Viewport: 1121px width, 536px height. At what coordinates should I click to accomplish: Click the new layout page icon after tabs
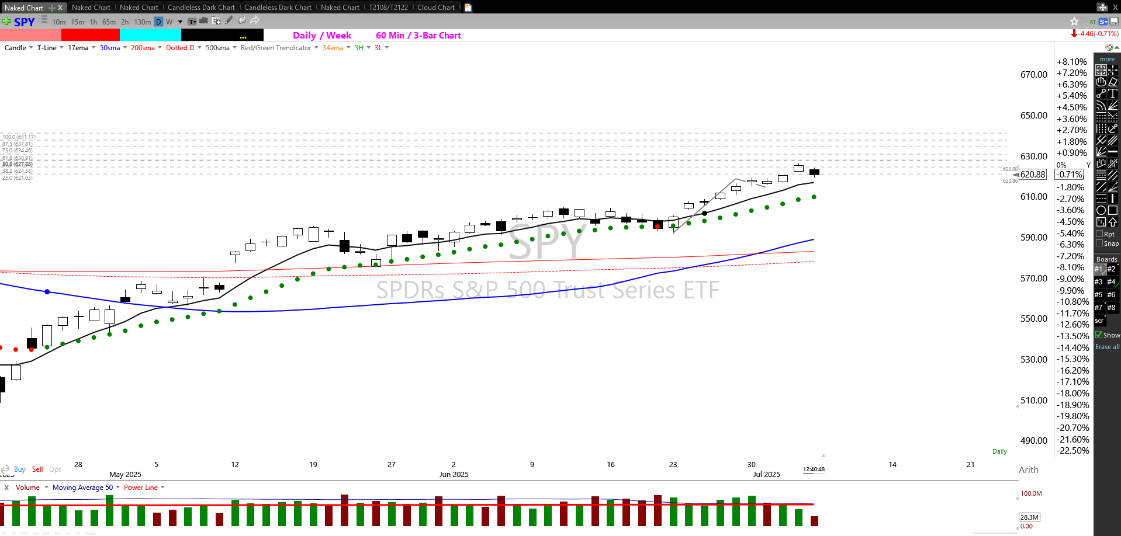coord(468,8)
